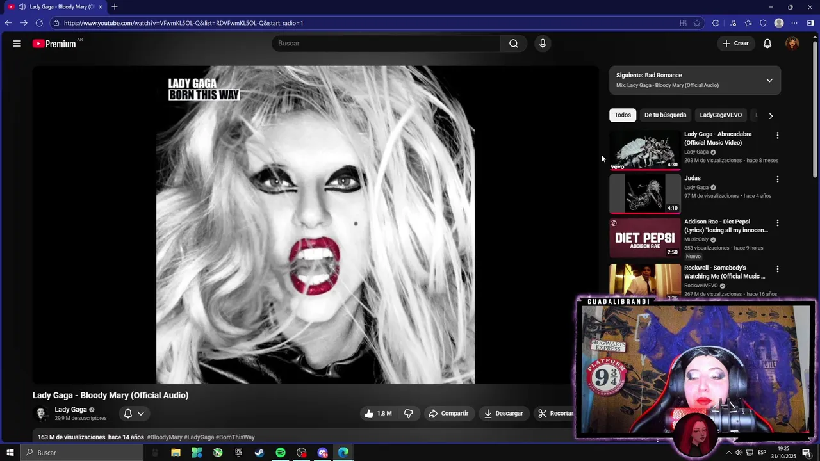Open the volume control in system tray
820x461 pixels.
coord(739,453)
